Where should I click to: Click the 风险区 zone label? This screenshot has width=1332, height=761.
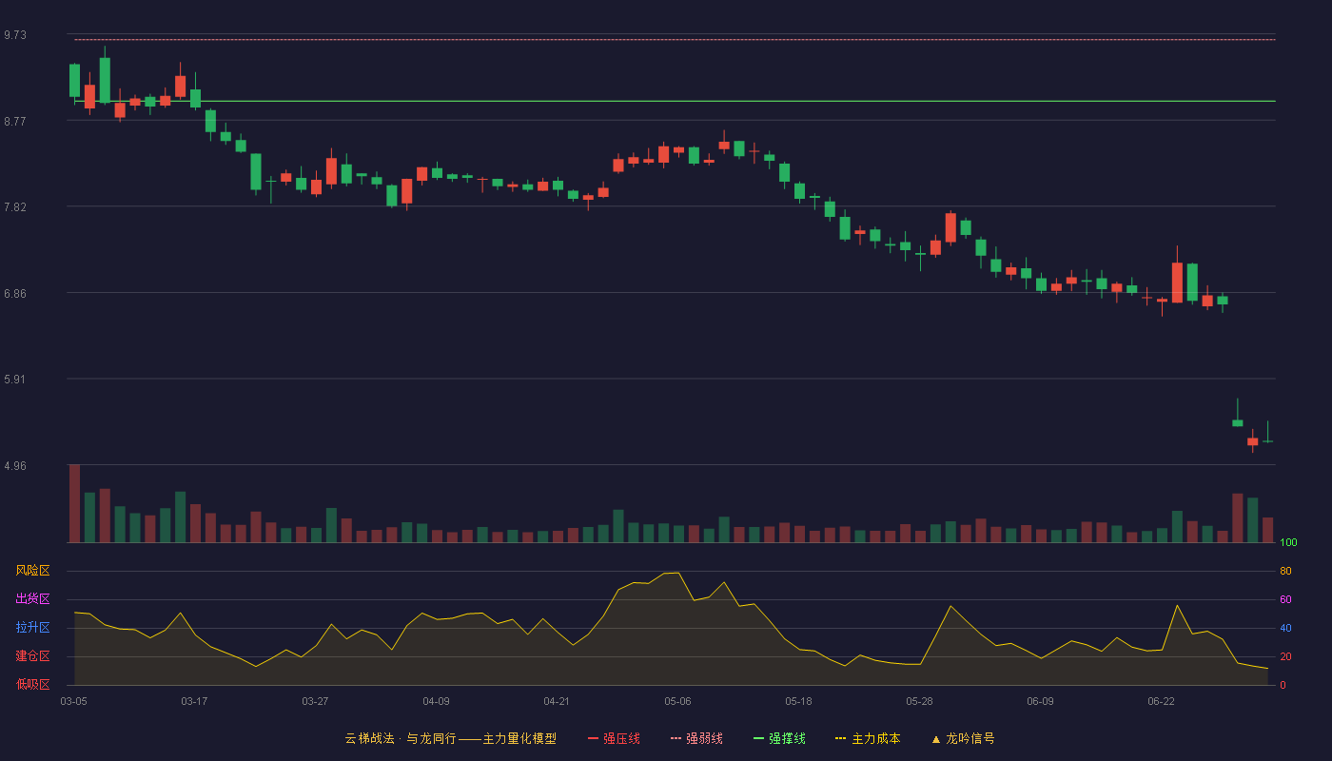coord(33,571)
